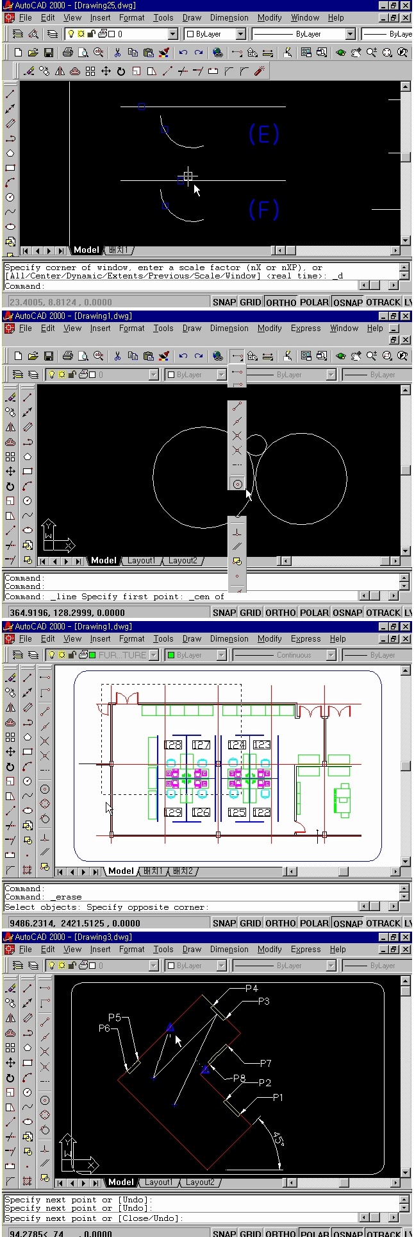Toggle SNAP in floor-plan window status bar

coord(224,923)
